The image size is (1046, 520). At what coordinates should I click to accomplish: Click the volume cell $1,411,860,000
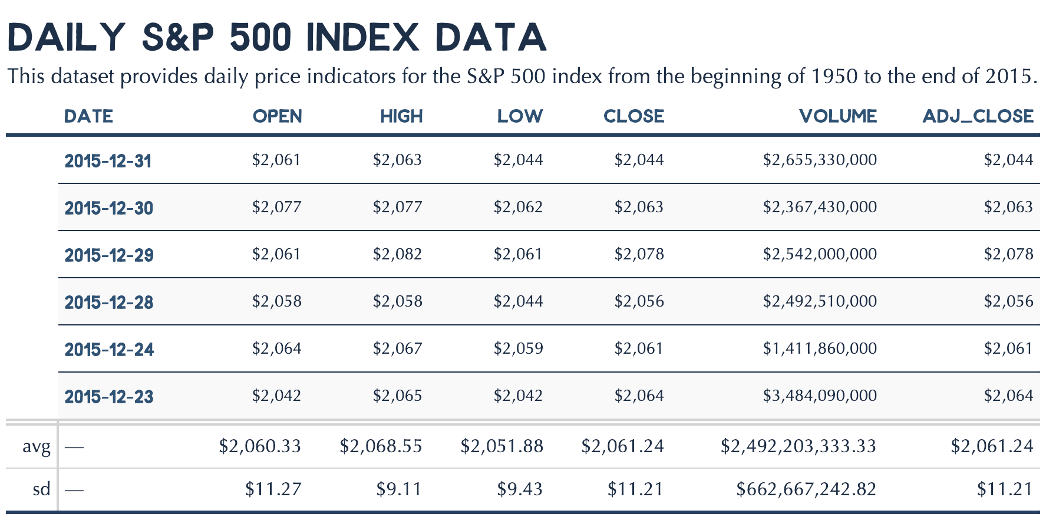[820, 348]
